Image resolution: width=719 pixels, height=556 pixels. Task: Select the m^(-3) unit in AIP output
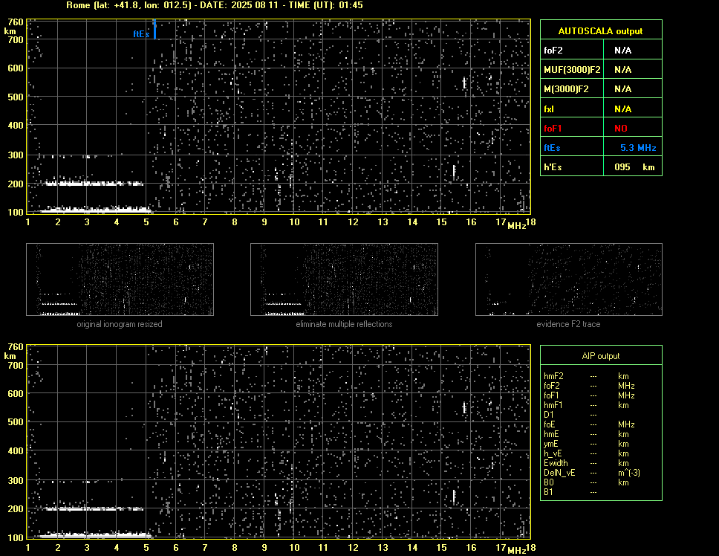click(628, 473)
